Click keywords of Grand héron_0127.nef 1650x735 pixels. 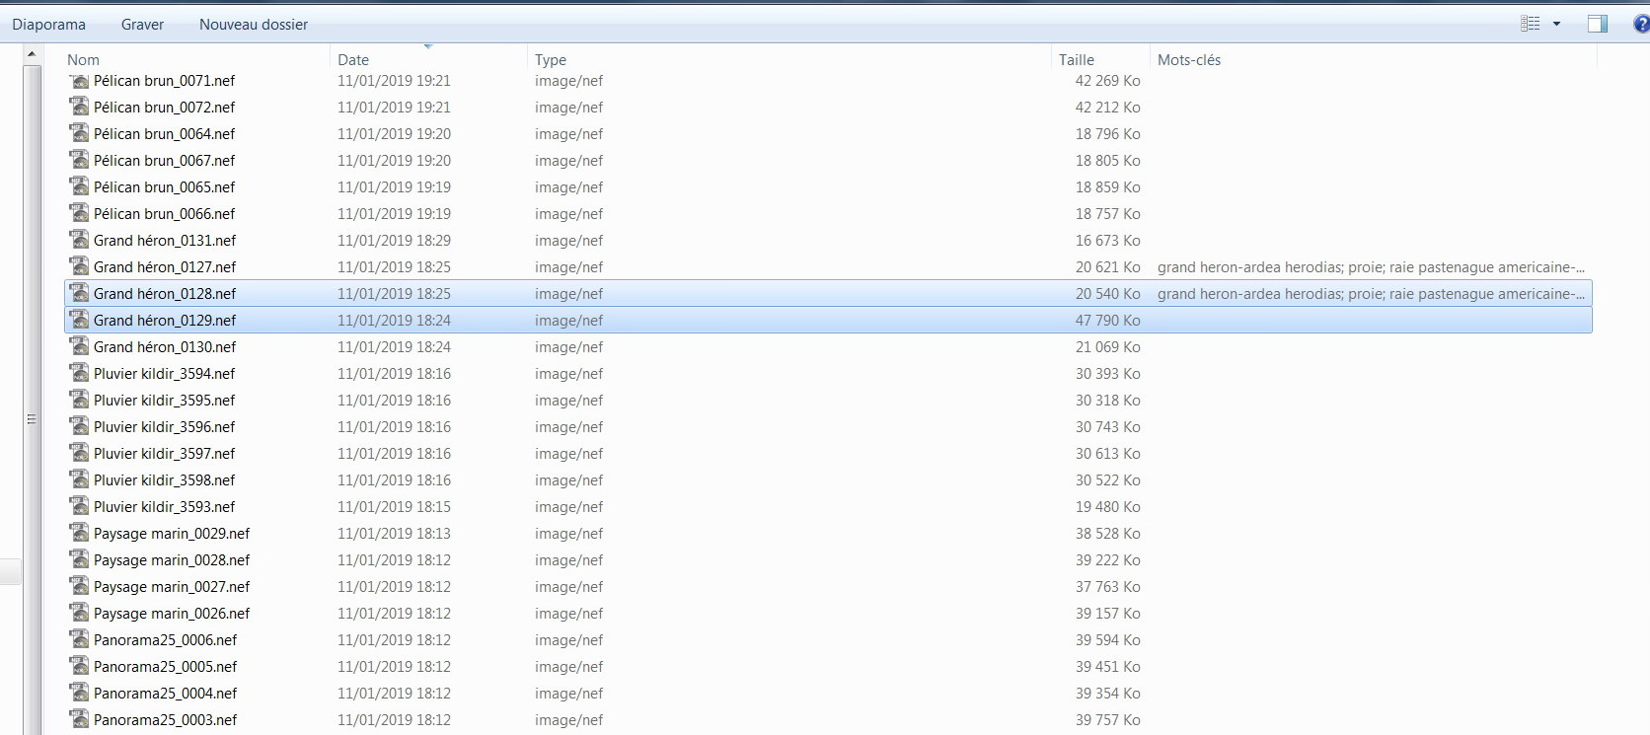[1371, 266]
